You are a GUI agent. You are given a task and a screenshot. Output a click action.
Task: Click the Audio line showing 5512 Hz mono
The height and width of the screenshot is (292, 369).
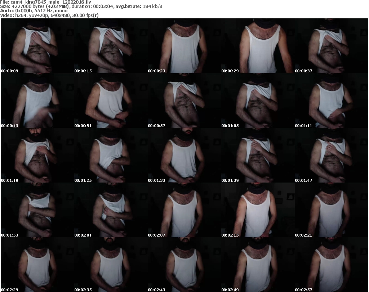point(34,11)
